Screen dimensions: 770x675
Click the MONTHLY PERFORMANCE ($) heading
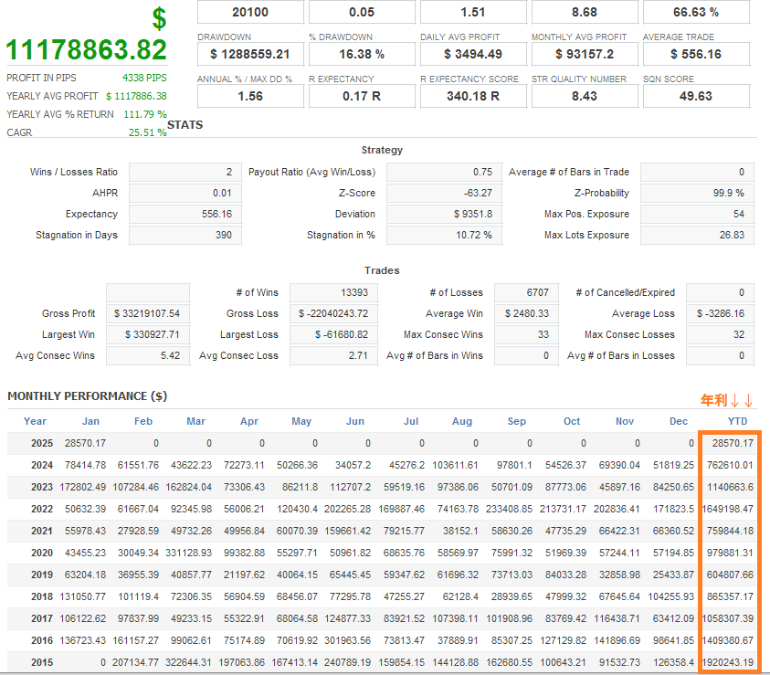click(88, 396)
